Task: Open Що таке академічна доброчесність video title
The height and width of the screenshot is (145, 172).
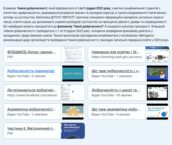Action: (116, 109)
